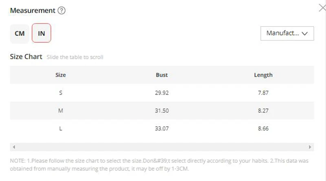Click the Size column header
The width and height of the screenshot is (326, 181).
tap(60, 75)
